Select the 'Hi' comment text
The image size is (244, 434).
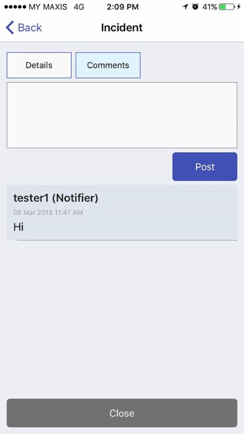point(19,227)
